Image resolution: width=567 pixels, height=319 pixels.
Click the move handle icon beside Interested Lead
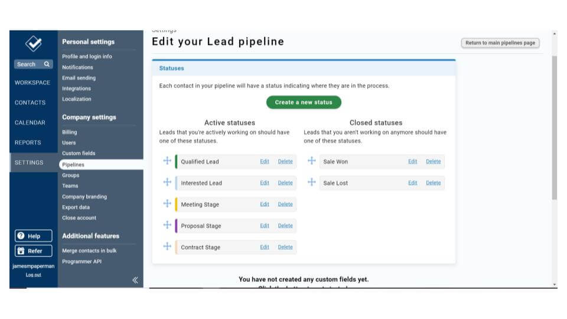[167, 183]
